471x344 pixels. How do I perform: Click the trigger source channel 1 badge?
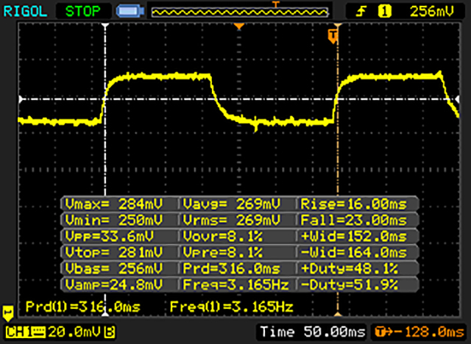[384, 12]
